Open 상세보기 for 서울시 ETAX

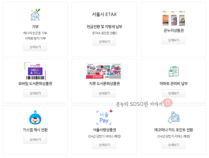coord(104,42)
